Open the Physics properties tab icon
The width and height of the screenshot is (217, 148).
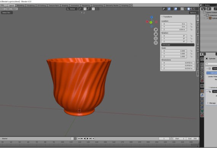click(202, 103)
